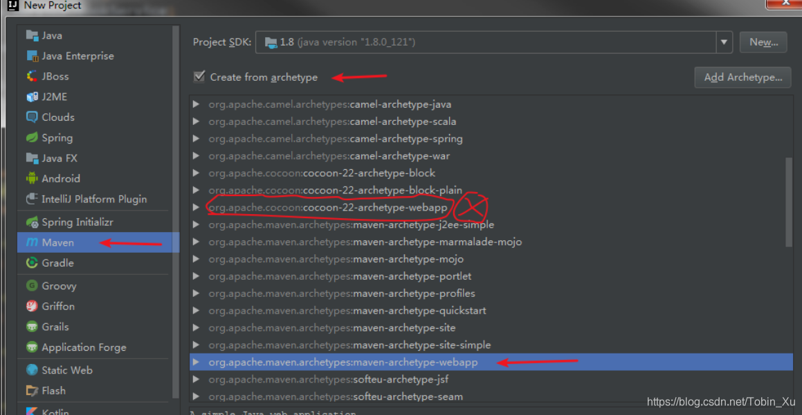The height and width of the screenshot is (415, 802).
Task: Select Clouds category label
Action: (58, 117)
